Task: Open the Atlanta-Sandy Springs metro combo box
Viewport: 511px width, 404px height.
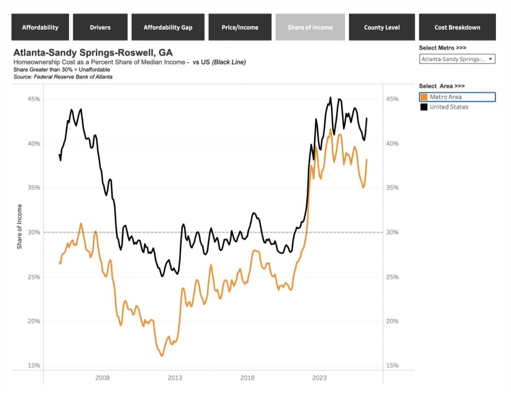Action: tap(457, 59)
